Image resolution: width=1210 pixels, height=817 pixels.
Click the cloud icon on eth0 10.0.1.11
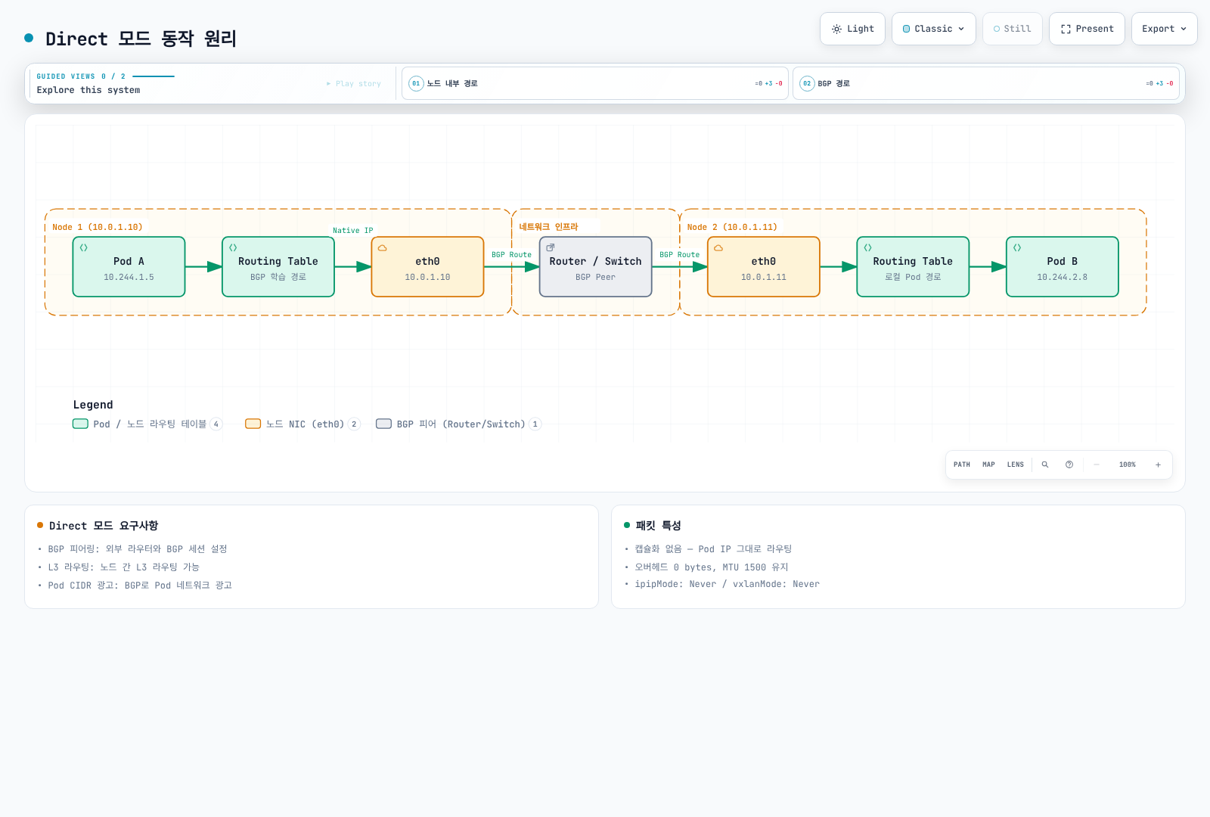click(718, 247)
